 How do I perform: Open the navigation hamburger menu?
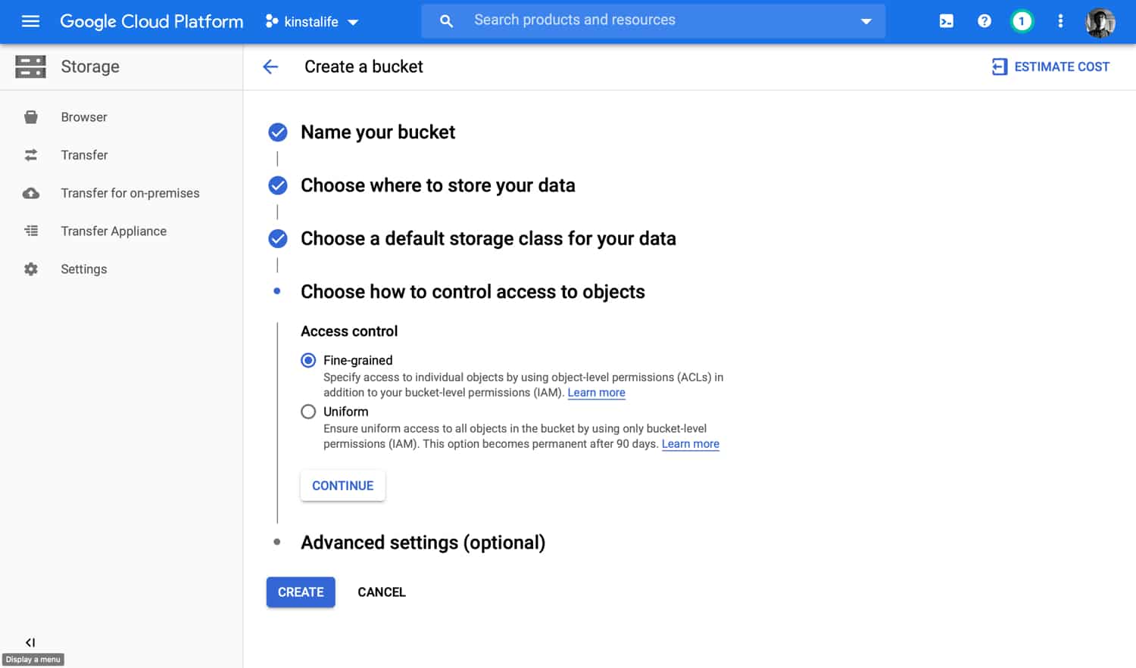[x=30, y=21]
